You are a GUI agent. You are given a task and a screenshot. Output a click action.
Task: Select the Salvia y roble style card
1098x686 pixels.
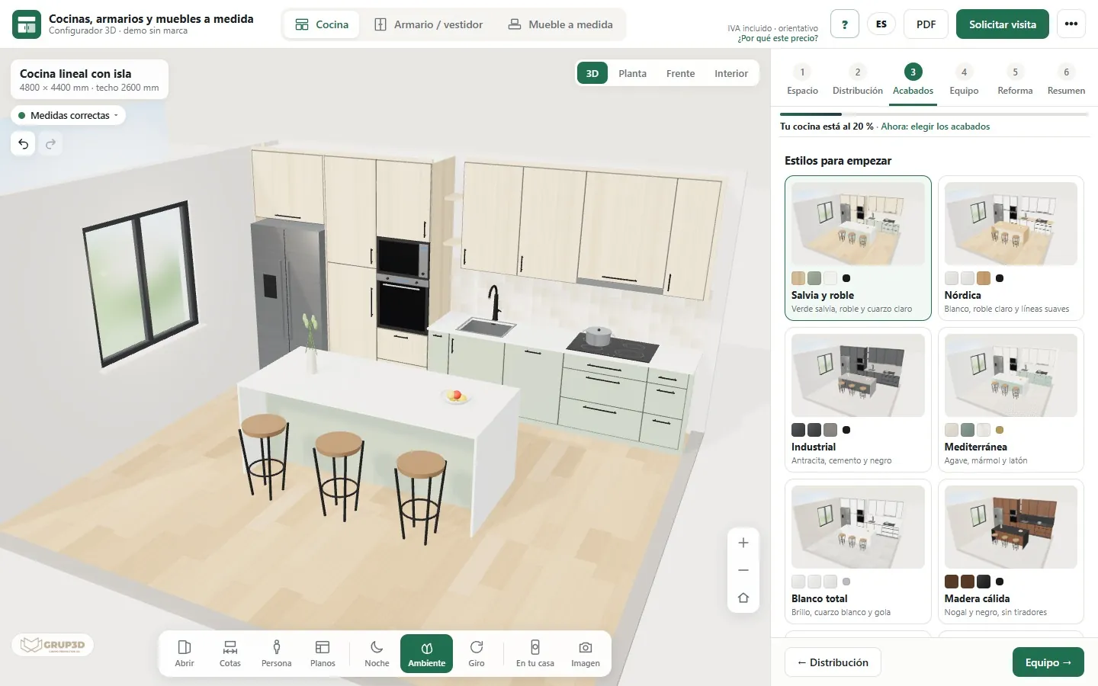(x=858, y=248)
